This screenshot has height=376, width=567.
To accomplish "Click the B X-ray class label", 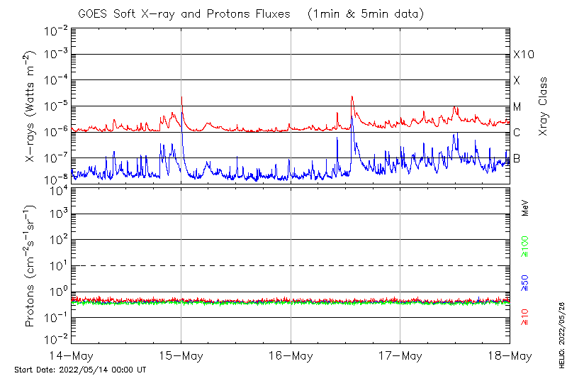I will pos(517,158).
